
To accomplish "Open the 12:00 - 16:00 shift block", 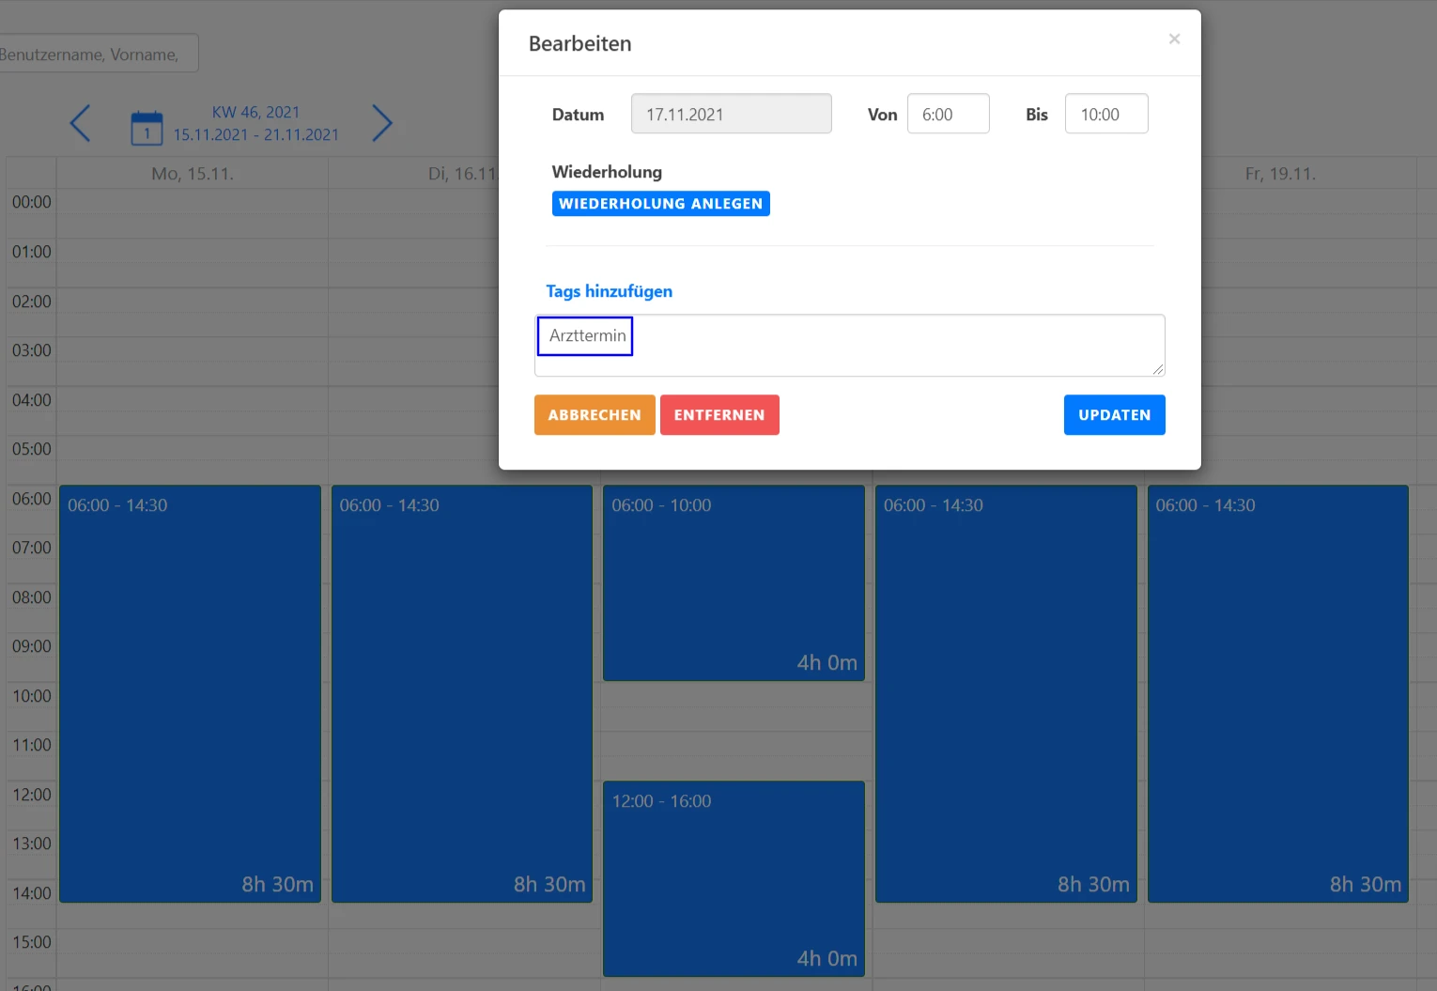I will coord(734,878).
